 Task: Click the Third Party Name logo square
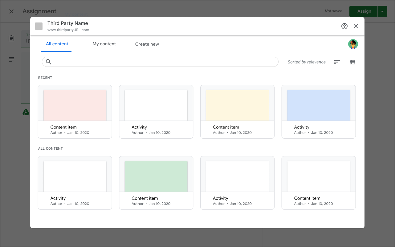coord(39,26)
